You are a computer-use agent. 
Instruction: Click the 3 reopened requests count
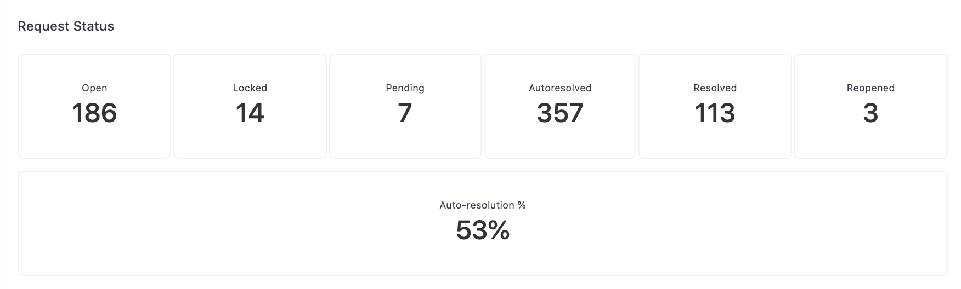(x=871, y=113)
